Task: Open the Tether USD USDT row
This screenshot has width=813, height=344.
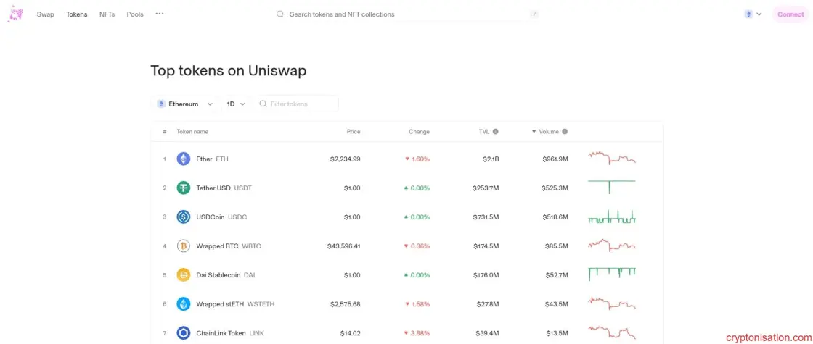Action: click(x=407, y=188)
